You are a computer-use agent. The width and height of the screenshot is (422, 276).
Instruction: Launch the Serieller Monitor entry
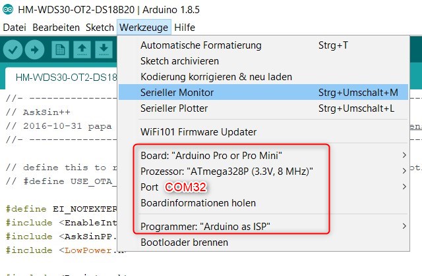(177, 93)
